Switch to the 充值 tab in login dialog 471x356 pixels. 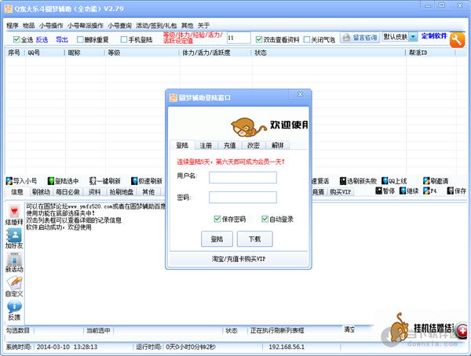tap(228, 145)
